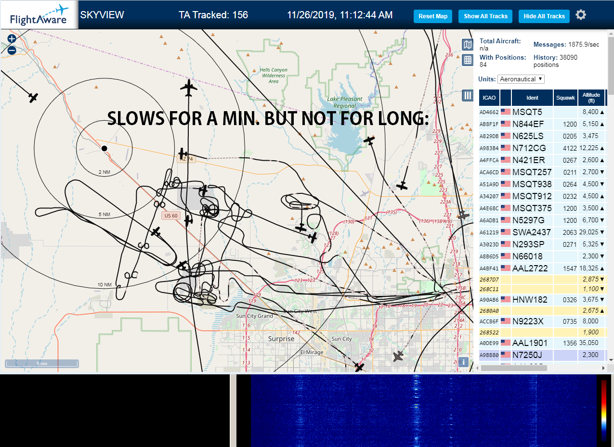Select aircraft row MSQT375
Image resolution: width=614 pixels, height=447 pixels.
(543, 208)
